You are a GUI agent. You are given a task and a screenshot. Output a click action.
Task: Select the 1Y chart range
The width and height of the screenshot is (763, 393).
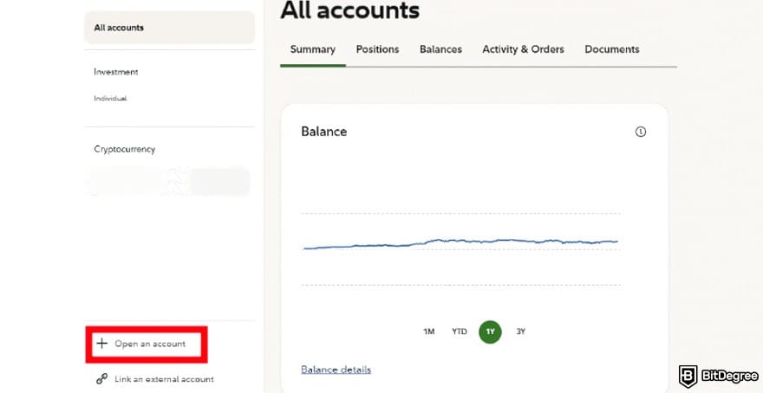pyautogui.click(x=490, y=332)
